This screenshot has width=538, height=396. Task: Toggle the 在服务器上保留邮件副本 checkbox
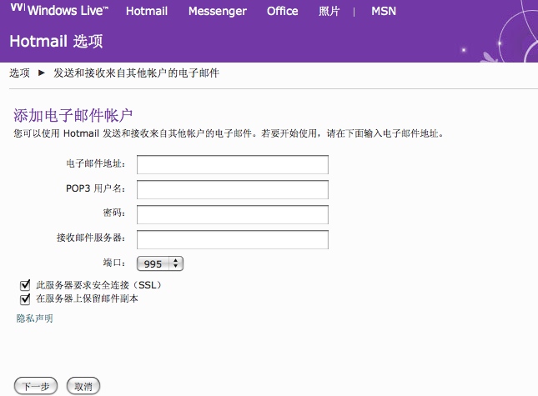25,298
